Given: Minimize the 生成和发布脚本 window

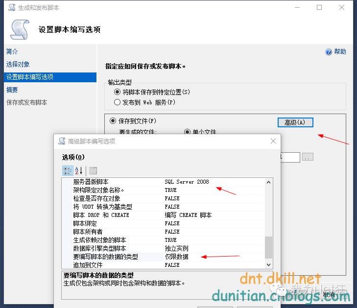Looking at the screenshot, I should 297,7.
